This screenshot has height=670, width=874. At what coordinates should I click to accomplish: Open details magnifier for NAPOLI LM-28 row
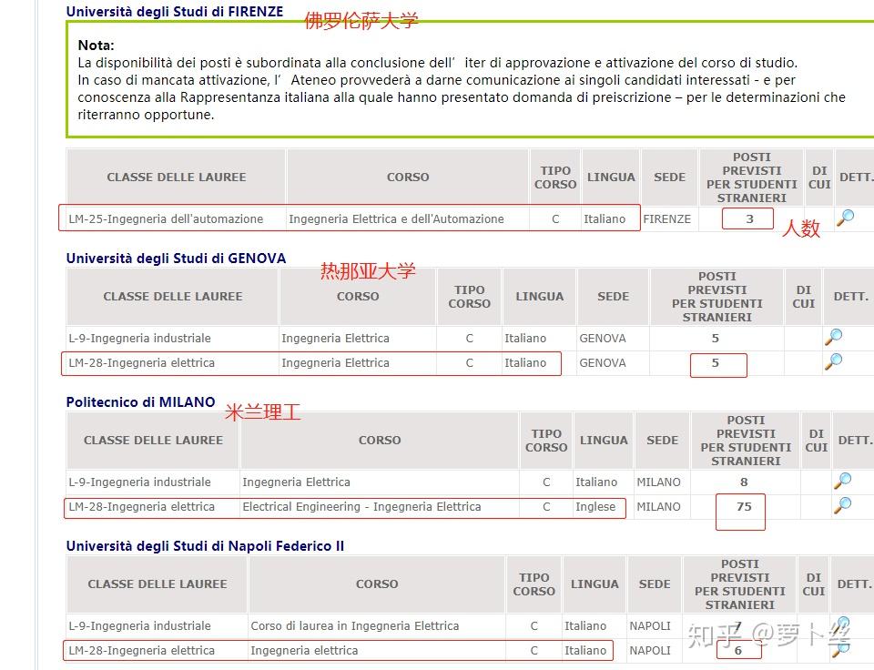pyautogui.click(x=841, y=649)
